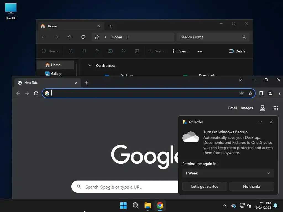Click the muted volume tray icon

(249, 205)
